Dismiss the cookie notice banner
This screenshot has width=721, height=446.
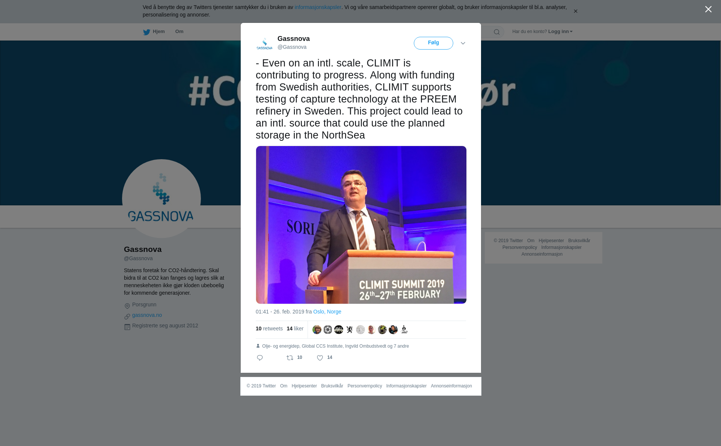[575, 11]
